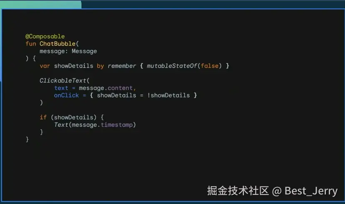Click mutableStateOf in the declaration
This screenshot has width=345, height=204.
[x=172, y=66]
